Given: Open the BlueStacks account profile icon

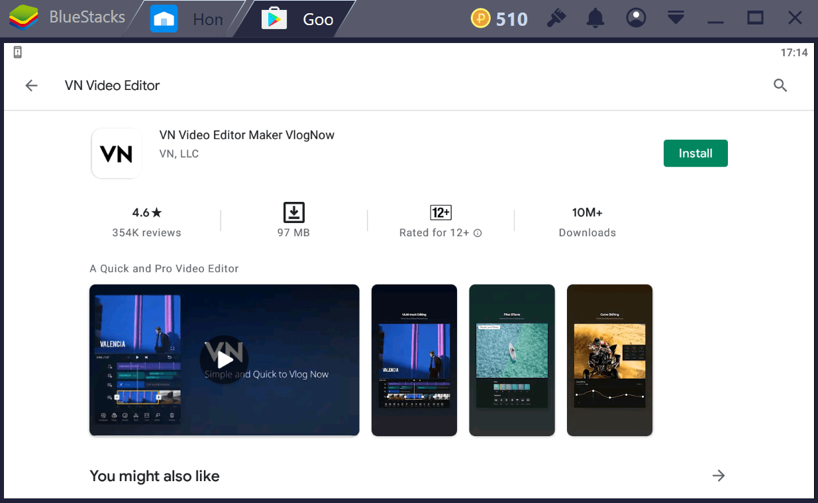Looking at the screenshot, I should pos(636,18).
